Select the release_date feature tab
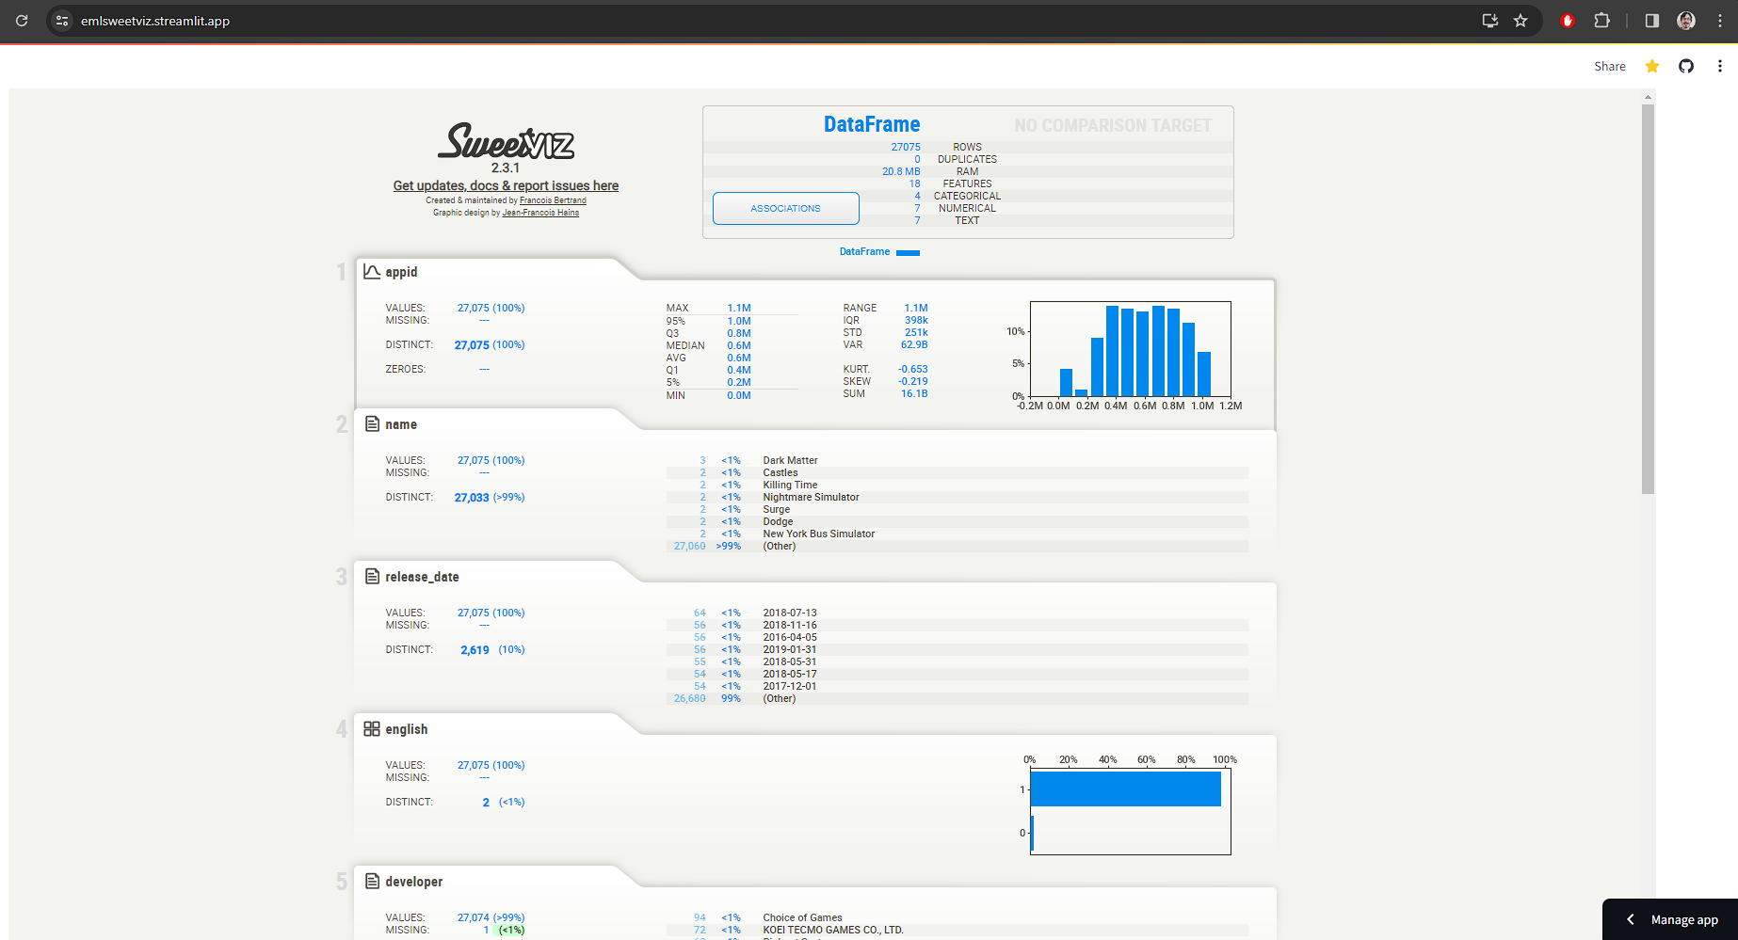The height and width of the screenshot is (940, 1738). point(422,577)
